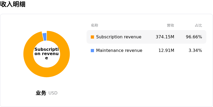Click the orange Subscription revenue legend swatch
Screen dimensions: 213x107
click(92, 37)
